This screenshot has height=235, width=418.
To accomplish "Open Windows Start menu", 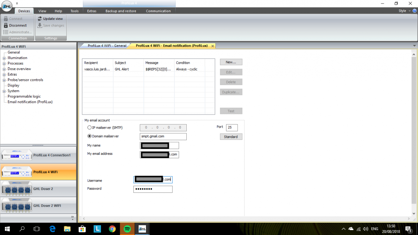I will 7,229.
